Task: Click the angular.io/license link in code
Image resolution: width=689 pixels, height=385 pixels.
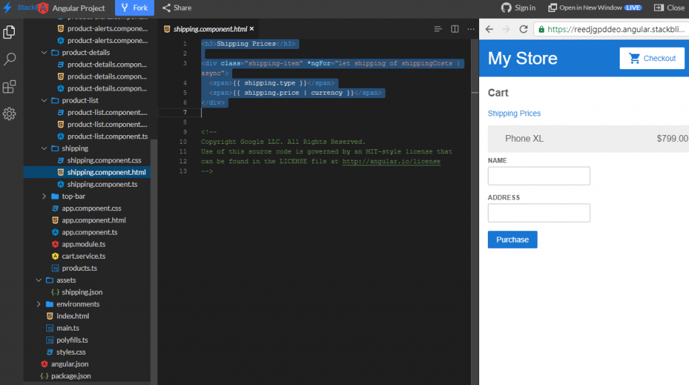Action: [391, 161]
